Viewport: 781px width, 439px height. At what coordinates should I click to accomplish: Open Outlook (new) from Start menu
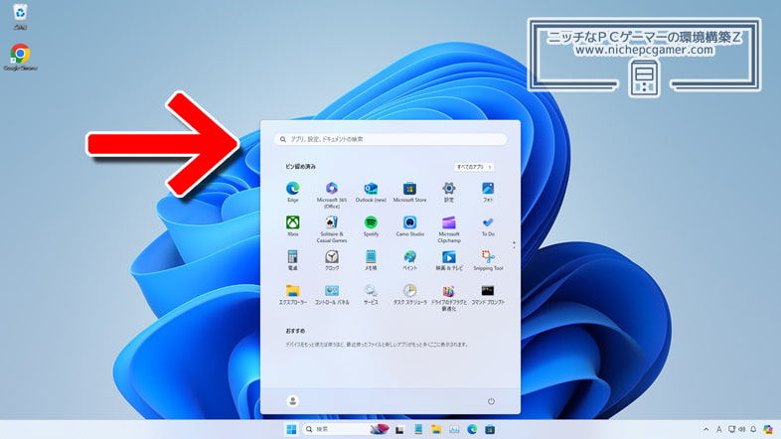click(x=371, y=192)
